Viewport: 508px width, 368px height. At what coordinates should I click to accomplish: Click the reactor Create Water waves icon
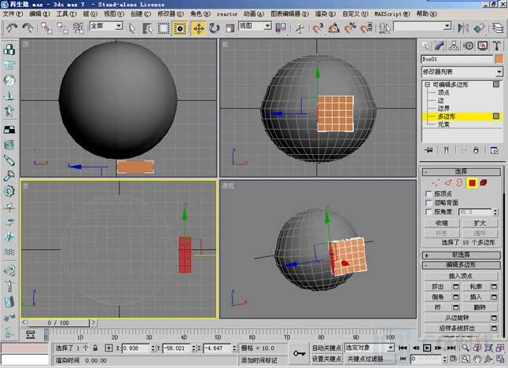pyautogui.click(x=9, y=252)
